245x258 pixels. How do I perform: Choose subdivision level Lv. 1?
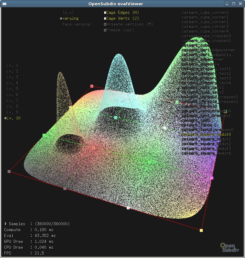pos(12,65)
